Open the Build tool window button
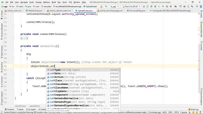 pos(20,109)
